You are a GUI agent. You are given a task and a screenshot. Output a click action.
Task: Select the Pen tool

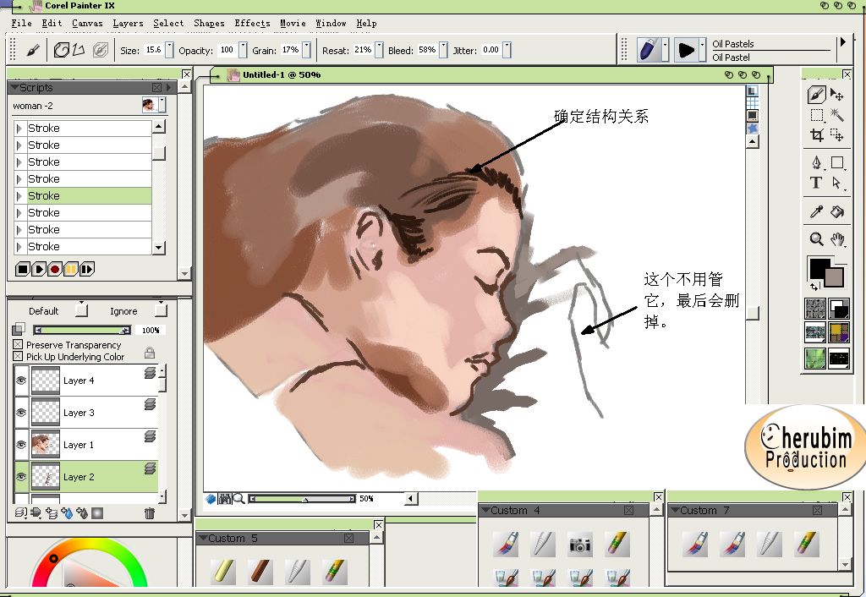[816, 162]
